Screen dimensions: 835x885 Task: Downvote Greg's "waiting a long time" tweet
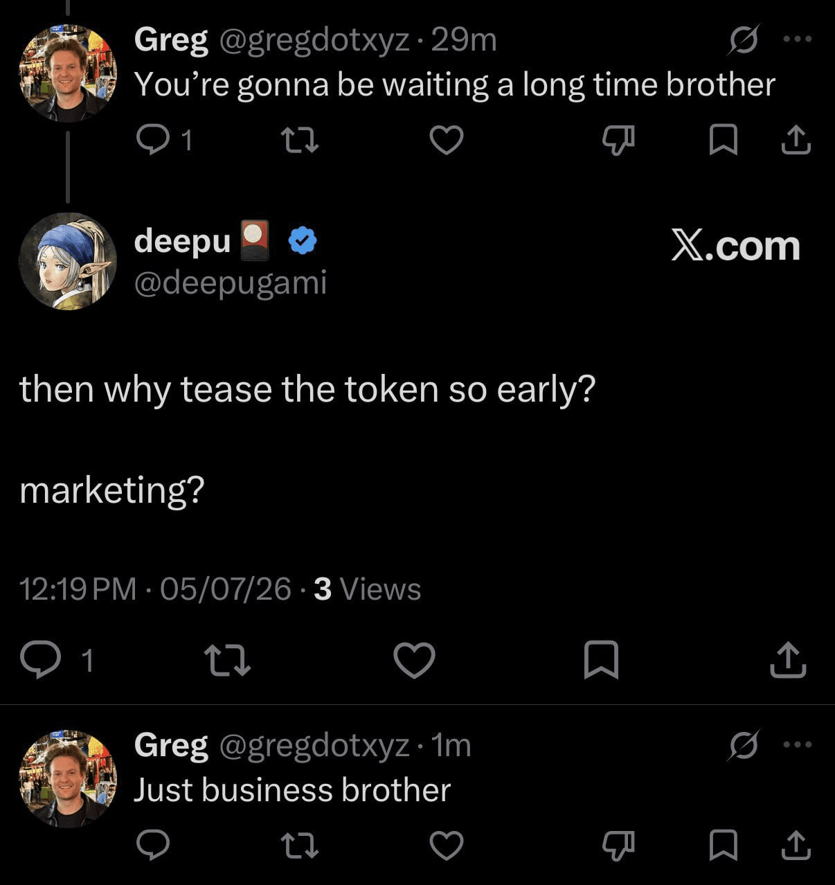(x=618, y=141)
